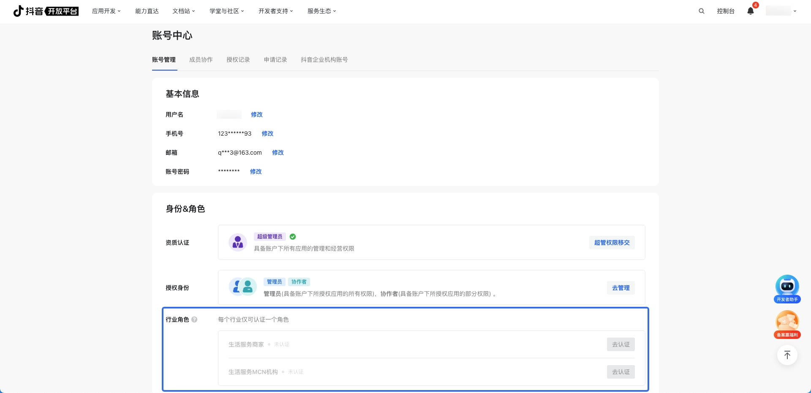Click the email q***3@163.com
The width and height of the screenshot is (811, 393).
(x=240, y=153)
